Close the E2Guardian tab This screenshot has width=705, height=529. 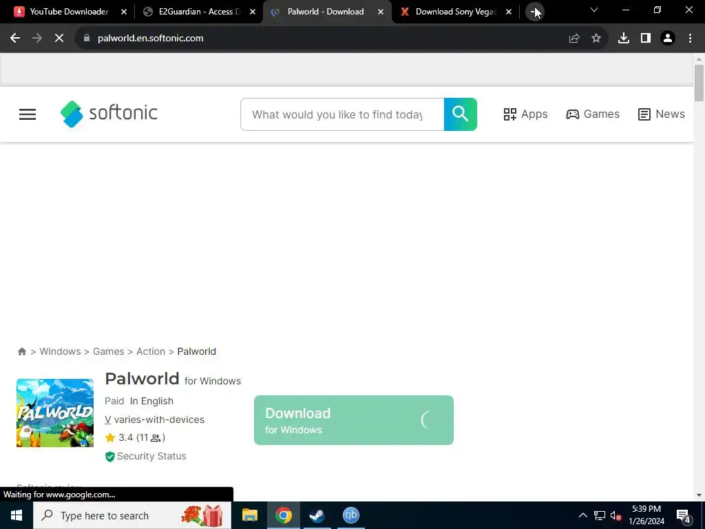coord(253,12)
